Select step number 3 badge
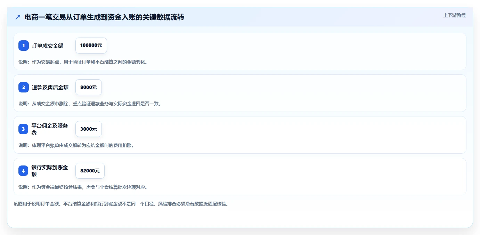This screenshot has height=235, width=480. pos(24,129)
